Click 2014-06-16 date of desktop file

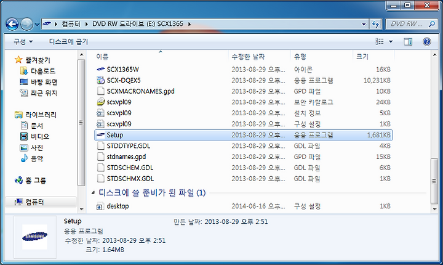pyautogui.click(x=258, y=206)
